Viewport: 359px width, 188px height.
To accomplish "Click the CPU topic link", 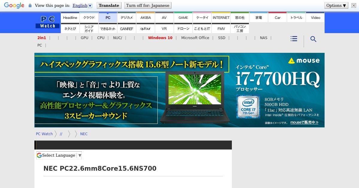I will click(101, 38).
